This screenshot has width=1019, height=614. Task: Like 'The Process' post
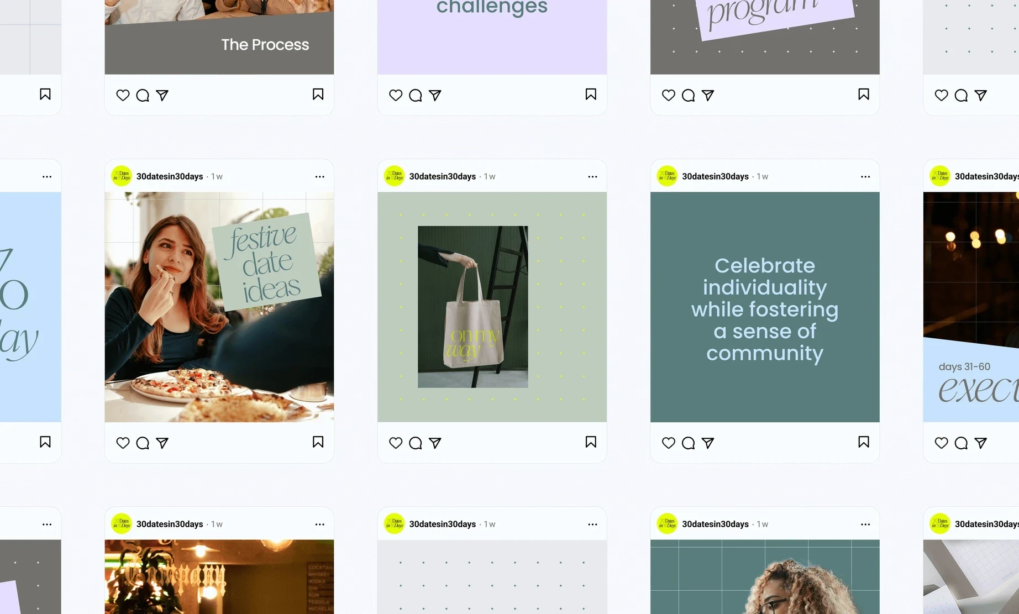pyautogui.click(x=123, y=95)
